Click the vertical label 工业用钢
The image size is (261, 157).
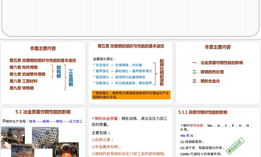tap(71, 78)
